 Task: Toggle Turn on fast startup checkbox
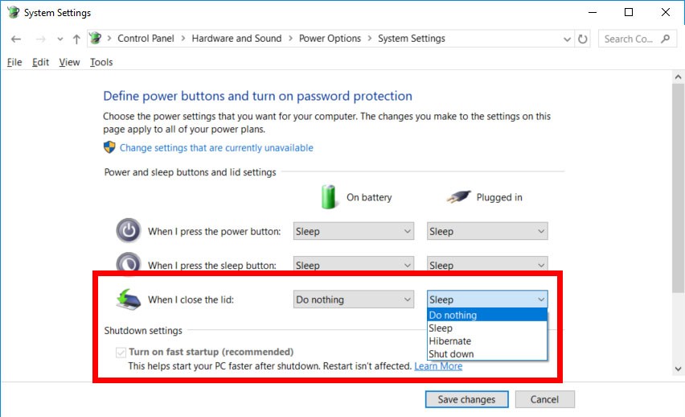(121, 353)
